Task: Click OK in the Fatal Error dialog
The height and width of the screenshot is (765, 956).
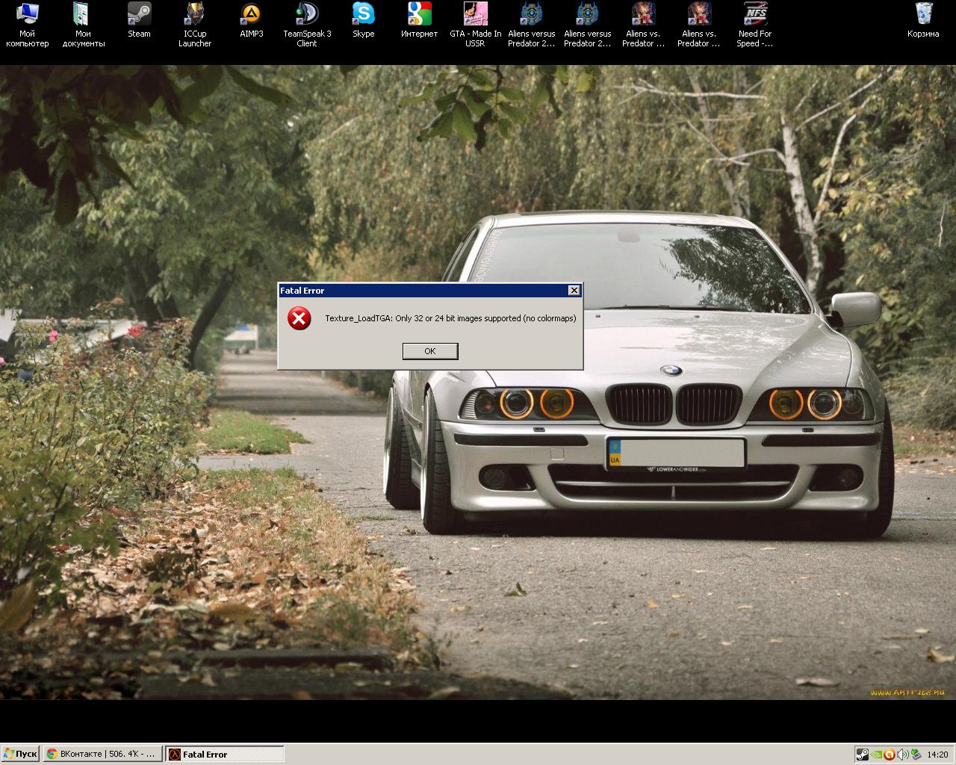Action: click(429, 351)
